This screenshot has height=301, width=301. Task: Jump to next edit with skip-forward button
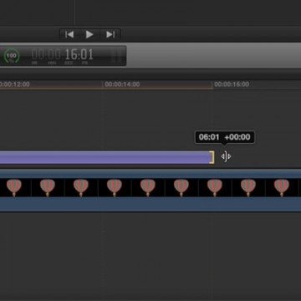[x=110, y=34]
